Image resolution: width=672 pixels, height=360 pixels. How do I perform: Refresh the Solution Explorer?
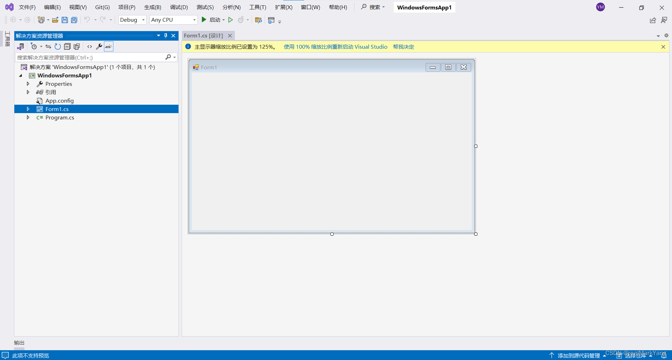[58, 47]
